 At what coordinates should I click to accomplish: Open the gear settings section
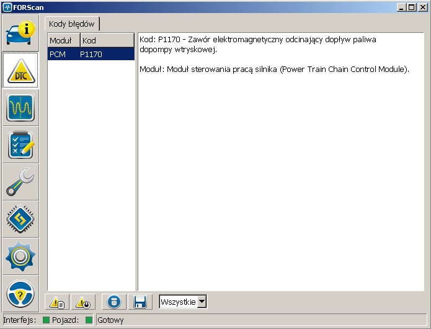tap(20, 256)
